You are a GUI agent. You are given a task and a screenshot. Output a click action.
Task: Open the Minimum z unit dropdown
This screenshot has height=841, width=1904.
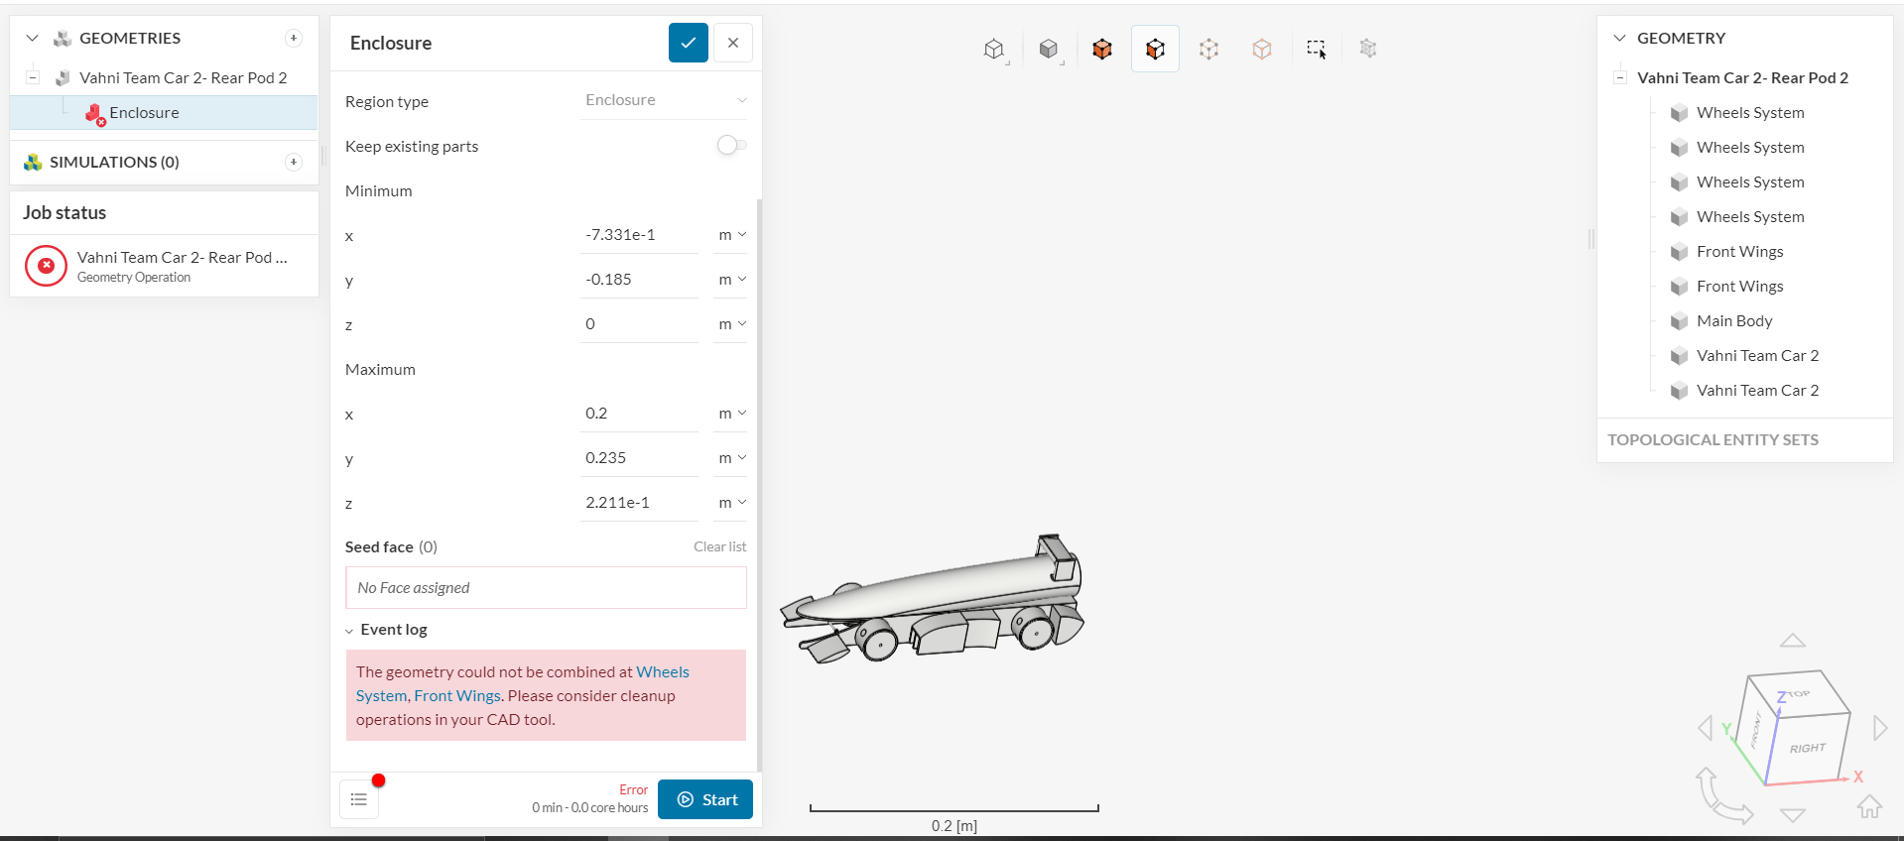pyautogui.click(x=732, y=324)
